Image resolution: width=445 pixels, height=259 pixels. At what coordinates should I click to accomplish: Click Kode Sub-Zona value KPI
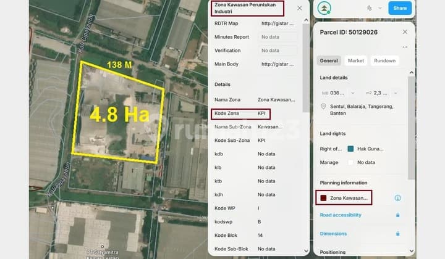coord(261,141)
